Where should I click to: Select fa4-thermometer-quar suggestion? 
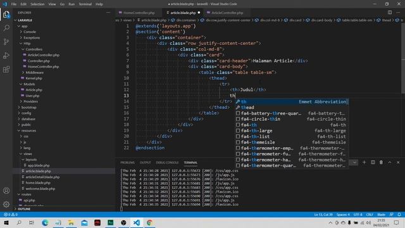292,165
